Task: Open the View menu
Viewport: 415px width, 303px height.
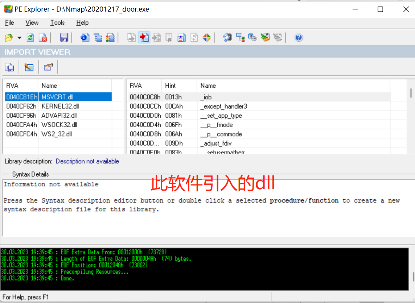Action: [32, 23]
